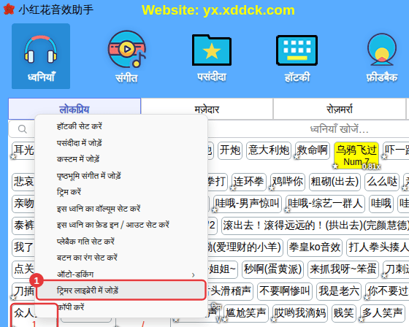Screen dimensions: 409x327
Task: Play the 我是老六 sound button
Action: [339, 291]
